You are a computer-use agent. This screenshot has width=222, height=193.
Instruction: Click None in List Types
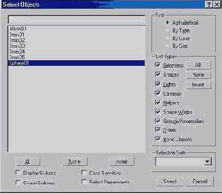coord(198,75)
